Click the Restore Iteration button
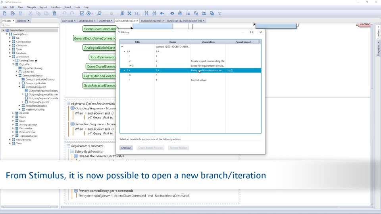Image resolution: width=381 pixels, height=214 pixels. [x=178, y=148]
